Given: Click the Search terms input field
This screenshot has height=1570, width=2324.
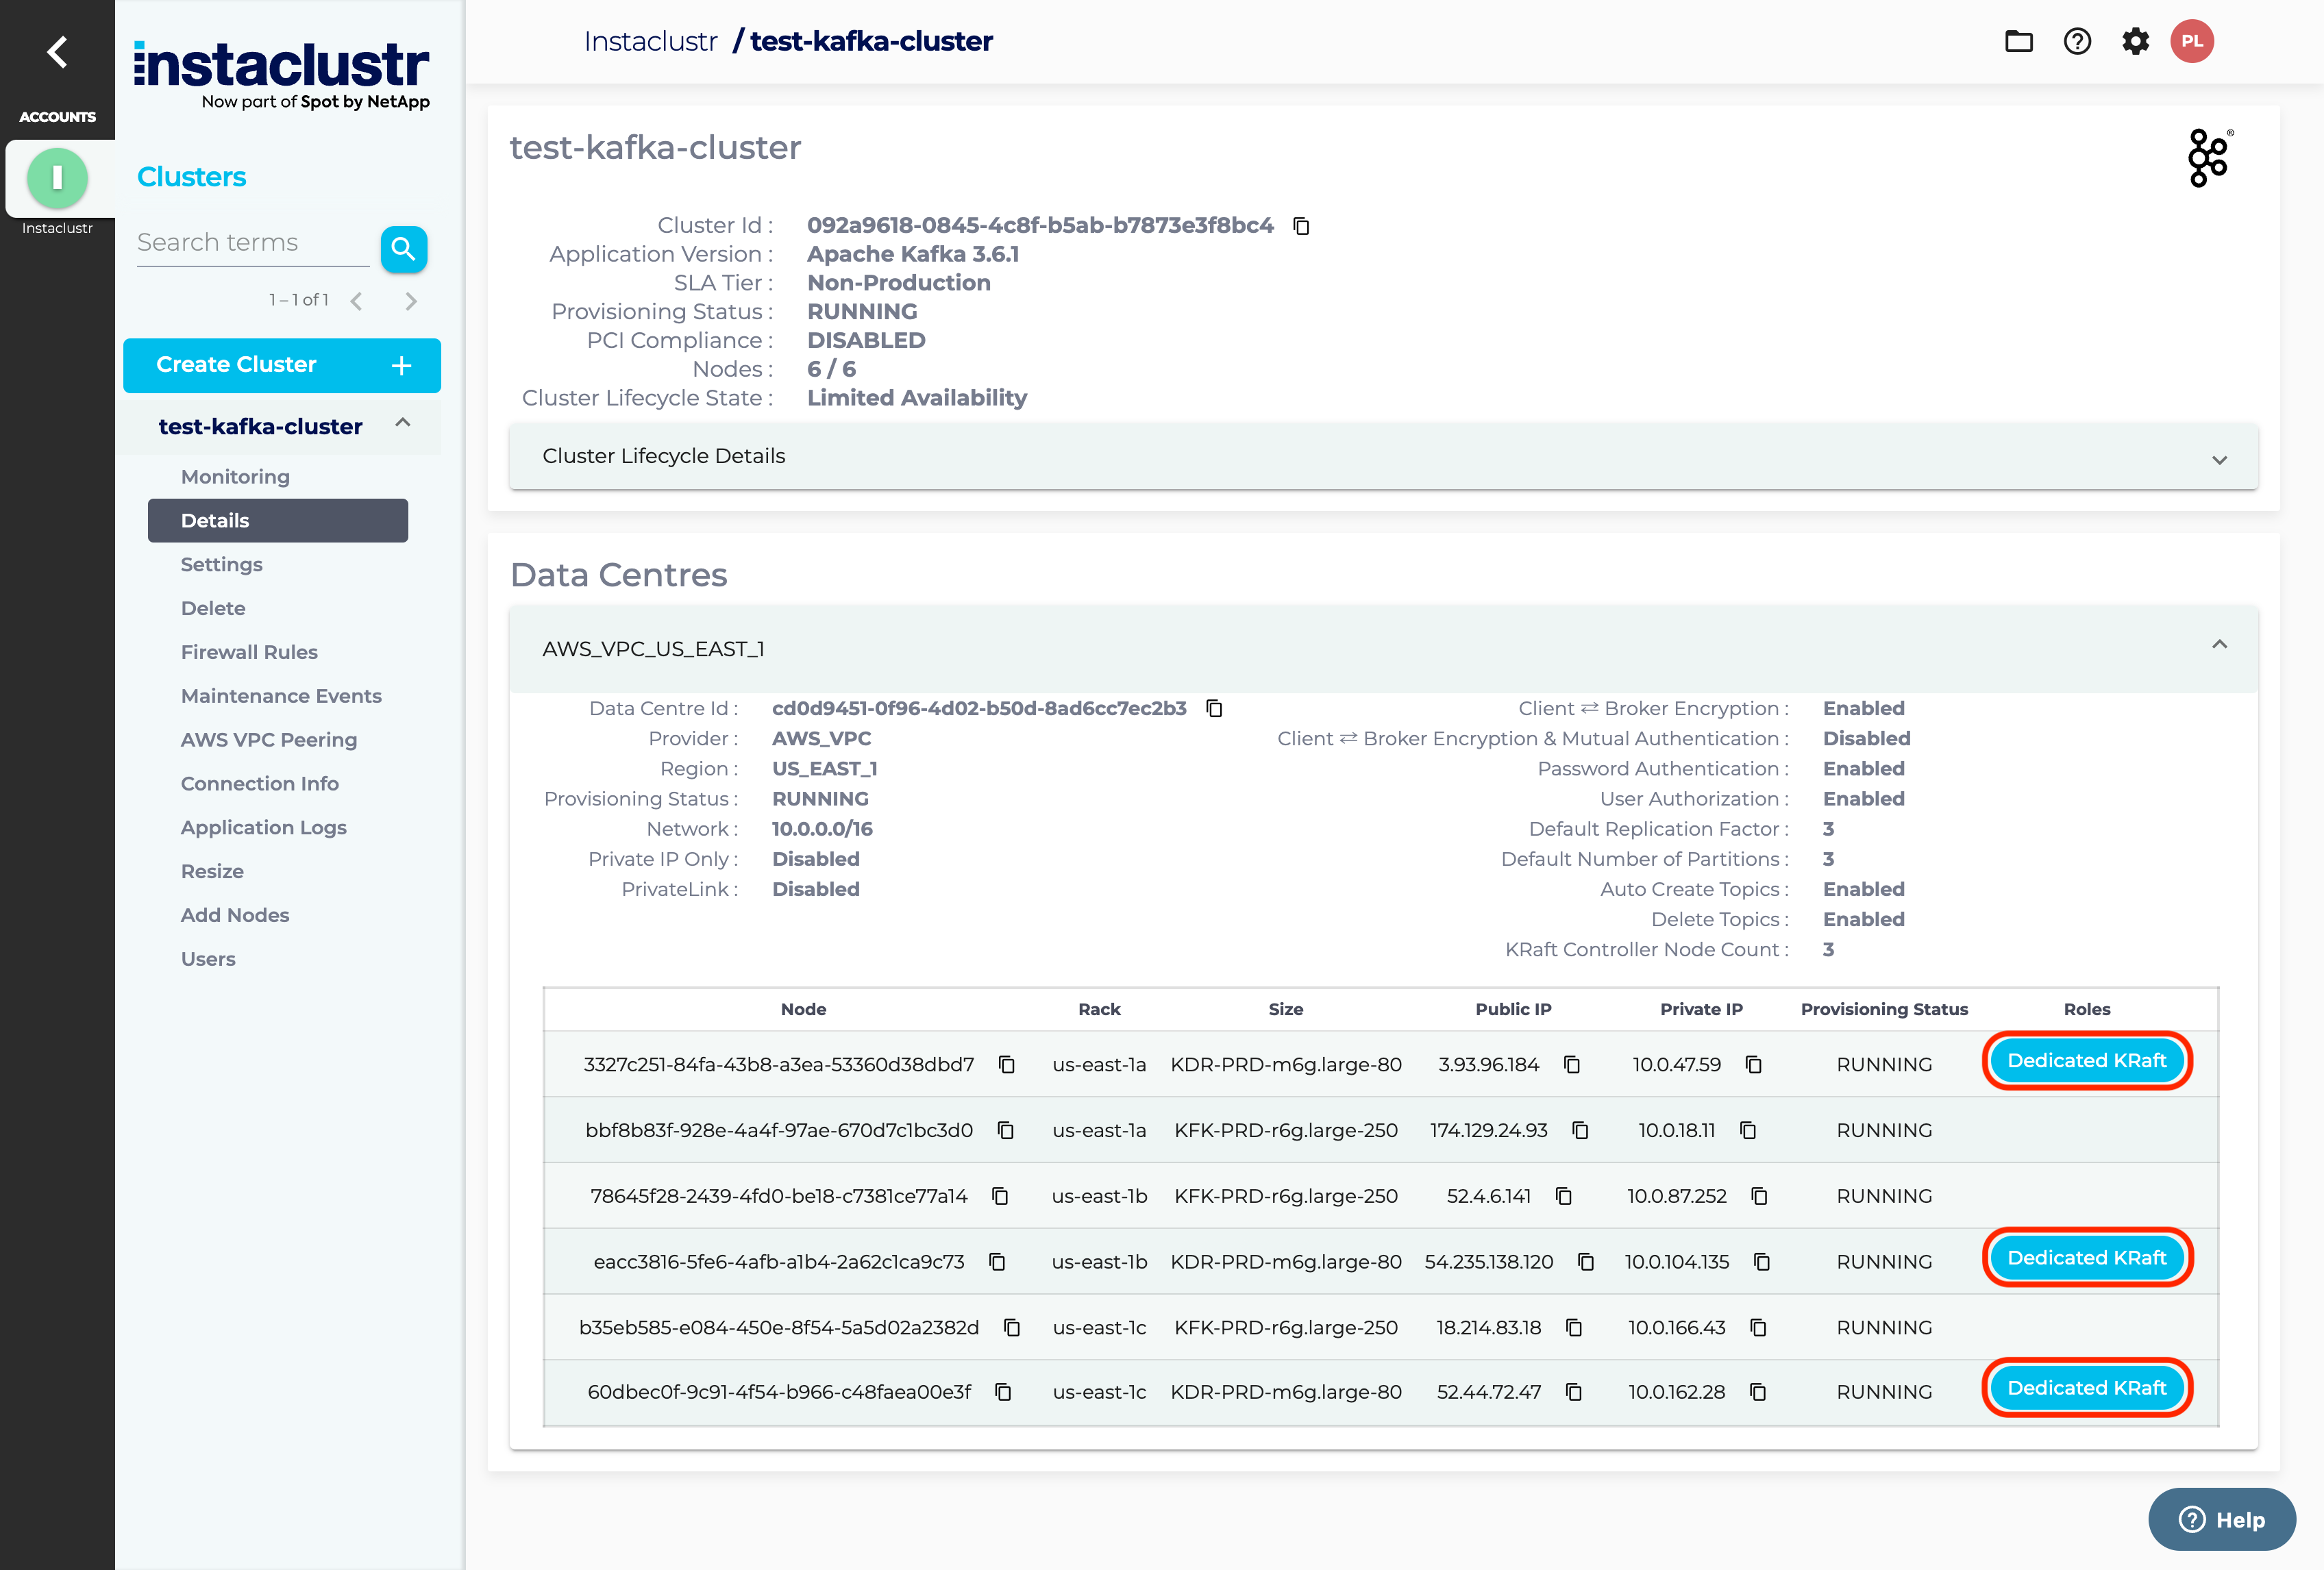Looking at the screenshot, I should point(252,243).
